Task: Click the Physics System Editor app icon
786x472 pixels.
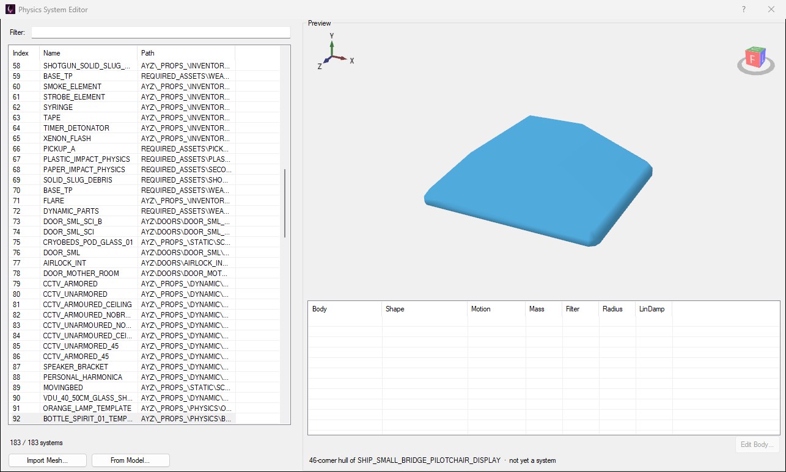Action: tap(10, 9)
